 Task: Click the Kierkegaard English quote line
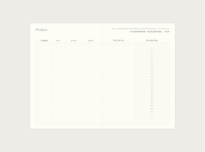[140, 28]
